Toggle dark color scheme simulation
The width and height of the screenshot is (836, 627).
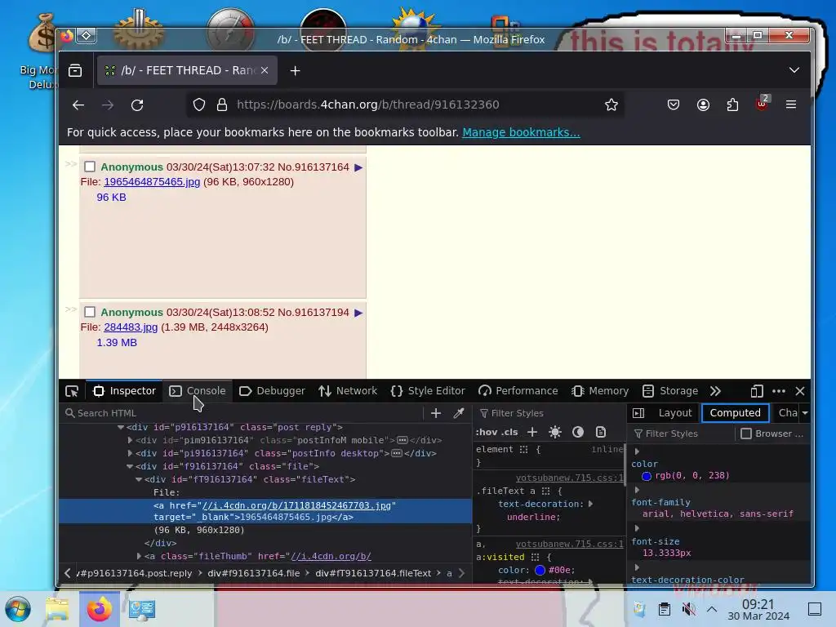578,432
